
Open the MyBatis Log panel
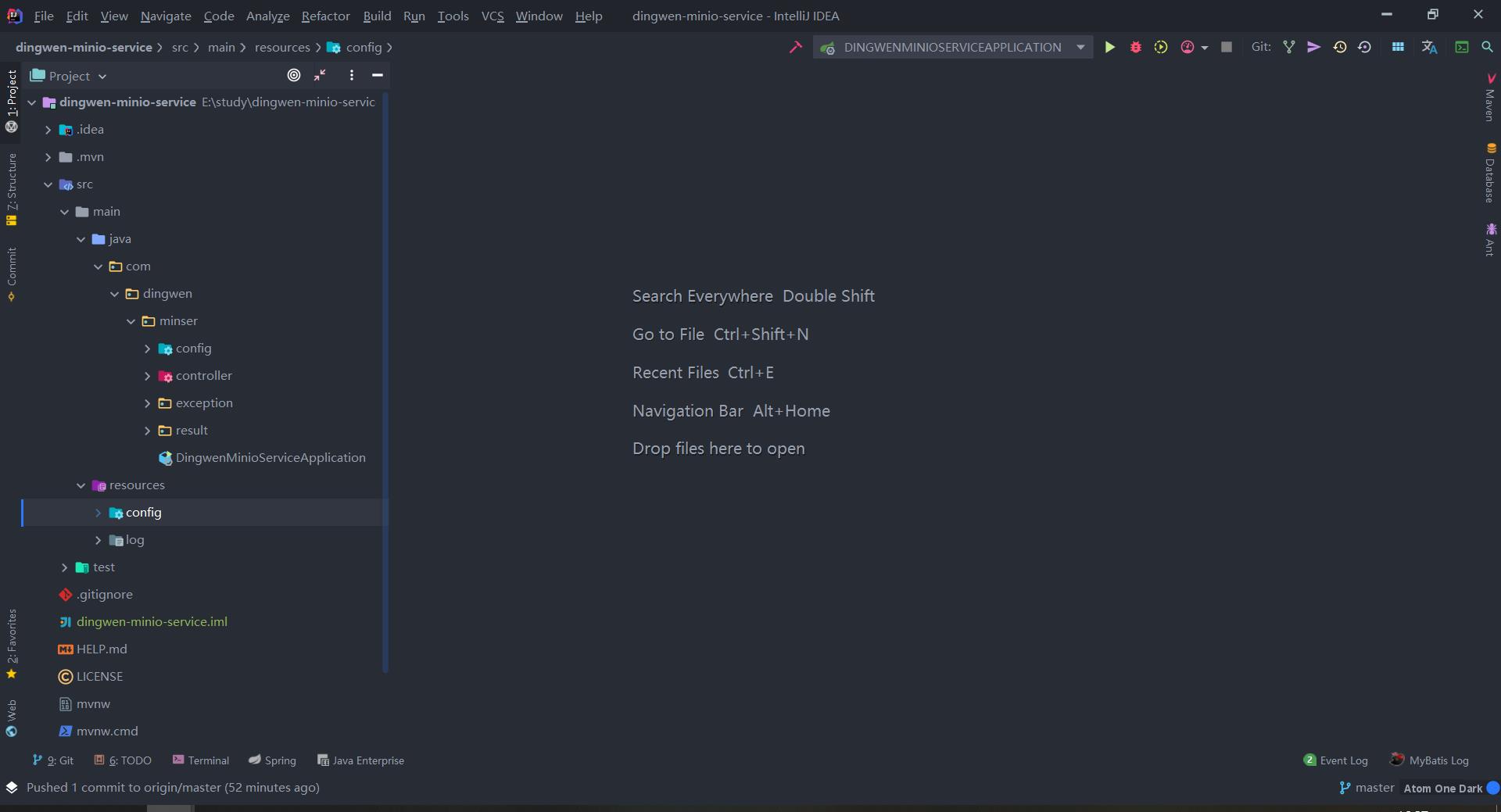[x=1430, y=760]
